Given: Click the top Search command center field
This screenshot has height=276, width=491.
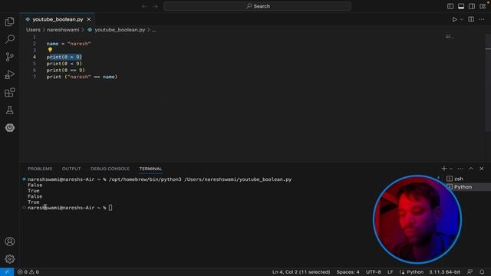Looking at the screenshot, I should (x=257, y=6).
